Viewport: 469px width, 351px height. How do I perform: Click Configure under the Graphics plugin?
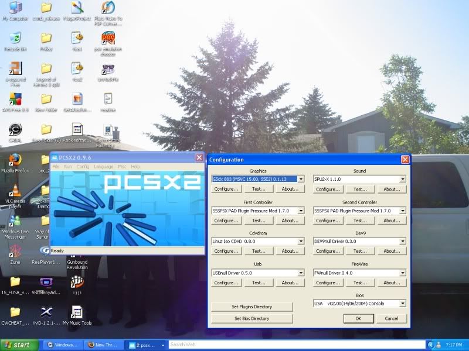pyautogui.click(x=226, y=189)
